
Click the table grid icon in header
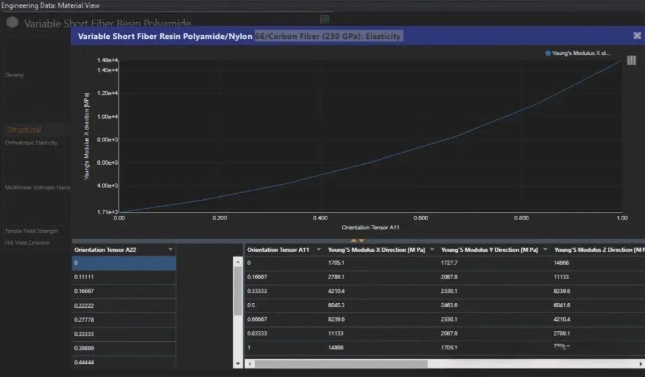(325, 20)
